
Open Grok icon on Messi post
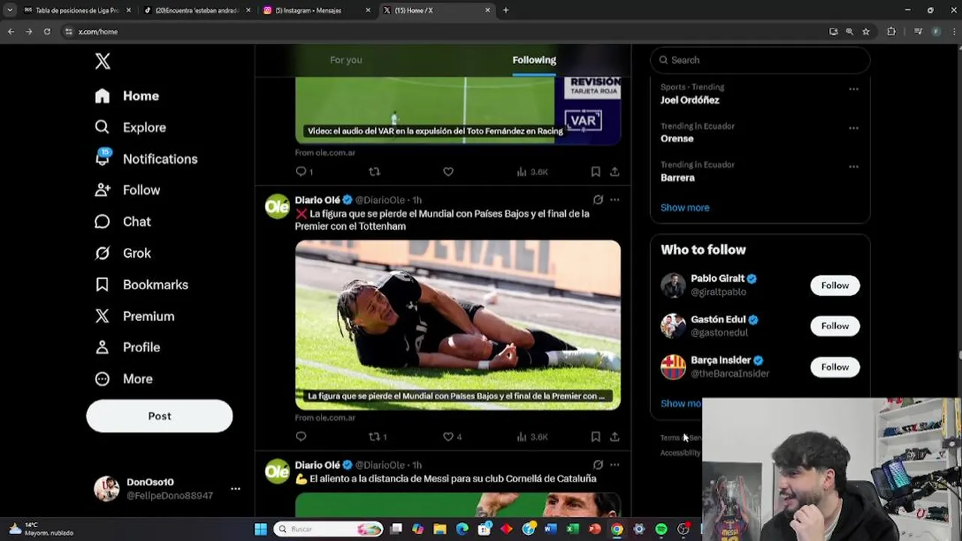597,465
